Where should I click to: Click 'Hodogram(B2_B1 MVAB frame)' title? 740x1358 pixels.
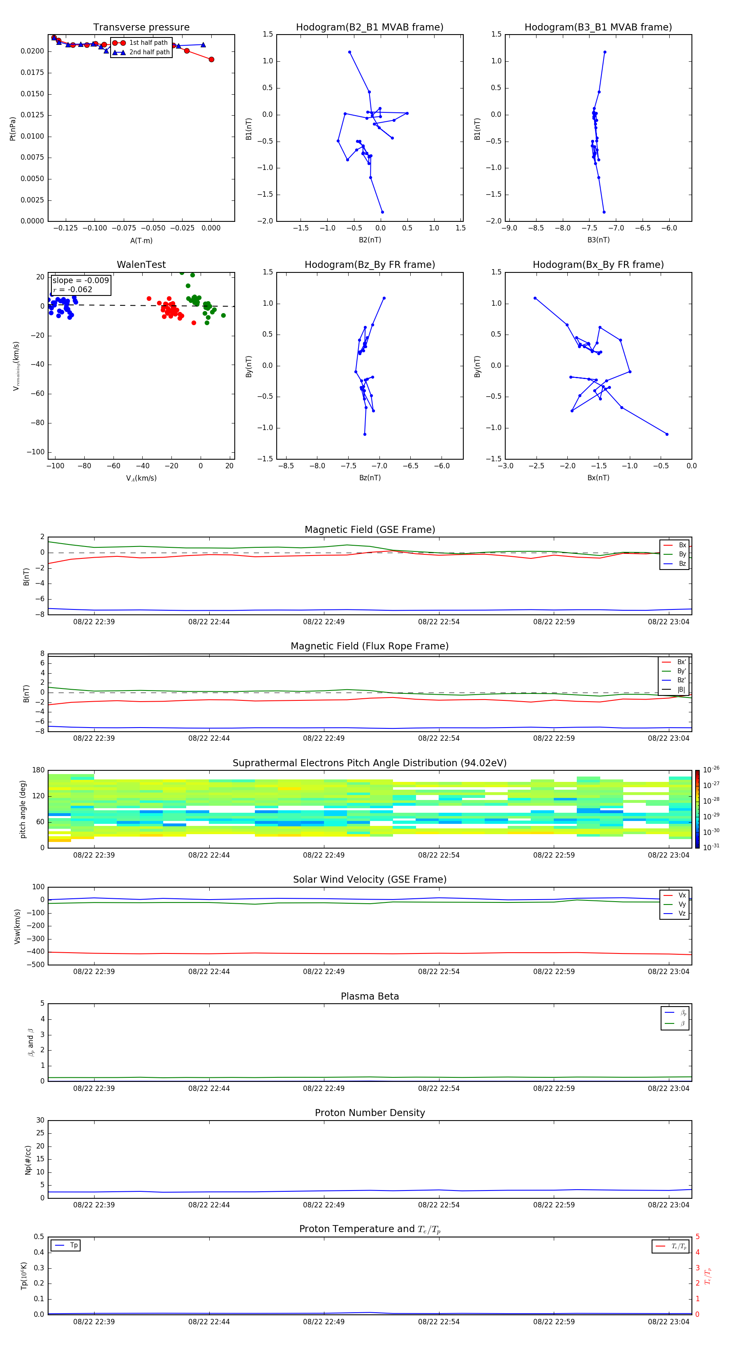[x=370, y=28]
